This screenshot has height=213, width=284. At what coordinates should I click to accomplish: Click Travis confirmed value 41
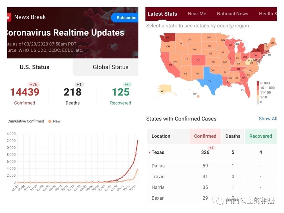pos(205,177)
